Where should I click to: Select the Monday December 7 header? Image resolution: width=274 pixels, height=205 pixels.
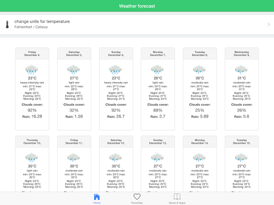tap(158, 53)
